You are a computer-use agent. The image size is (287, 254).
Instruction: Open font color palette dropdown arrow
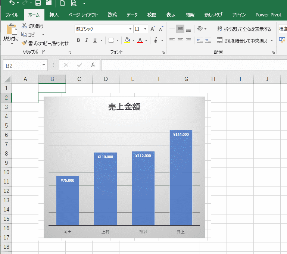pos(146,40)
